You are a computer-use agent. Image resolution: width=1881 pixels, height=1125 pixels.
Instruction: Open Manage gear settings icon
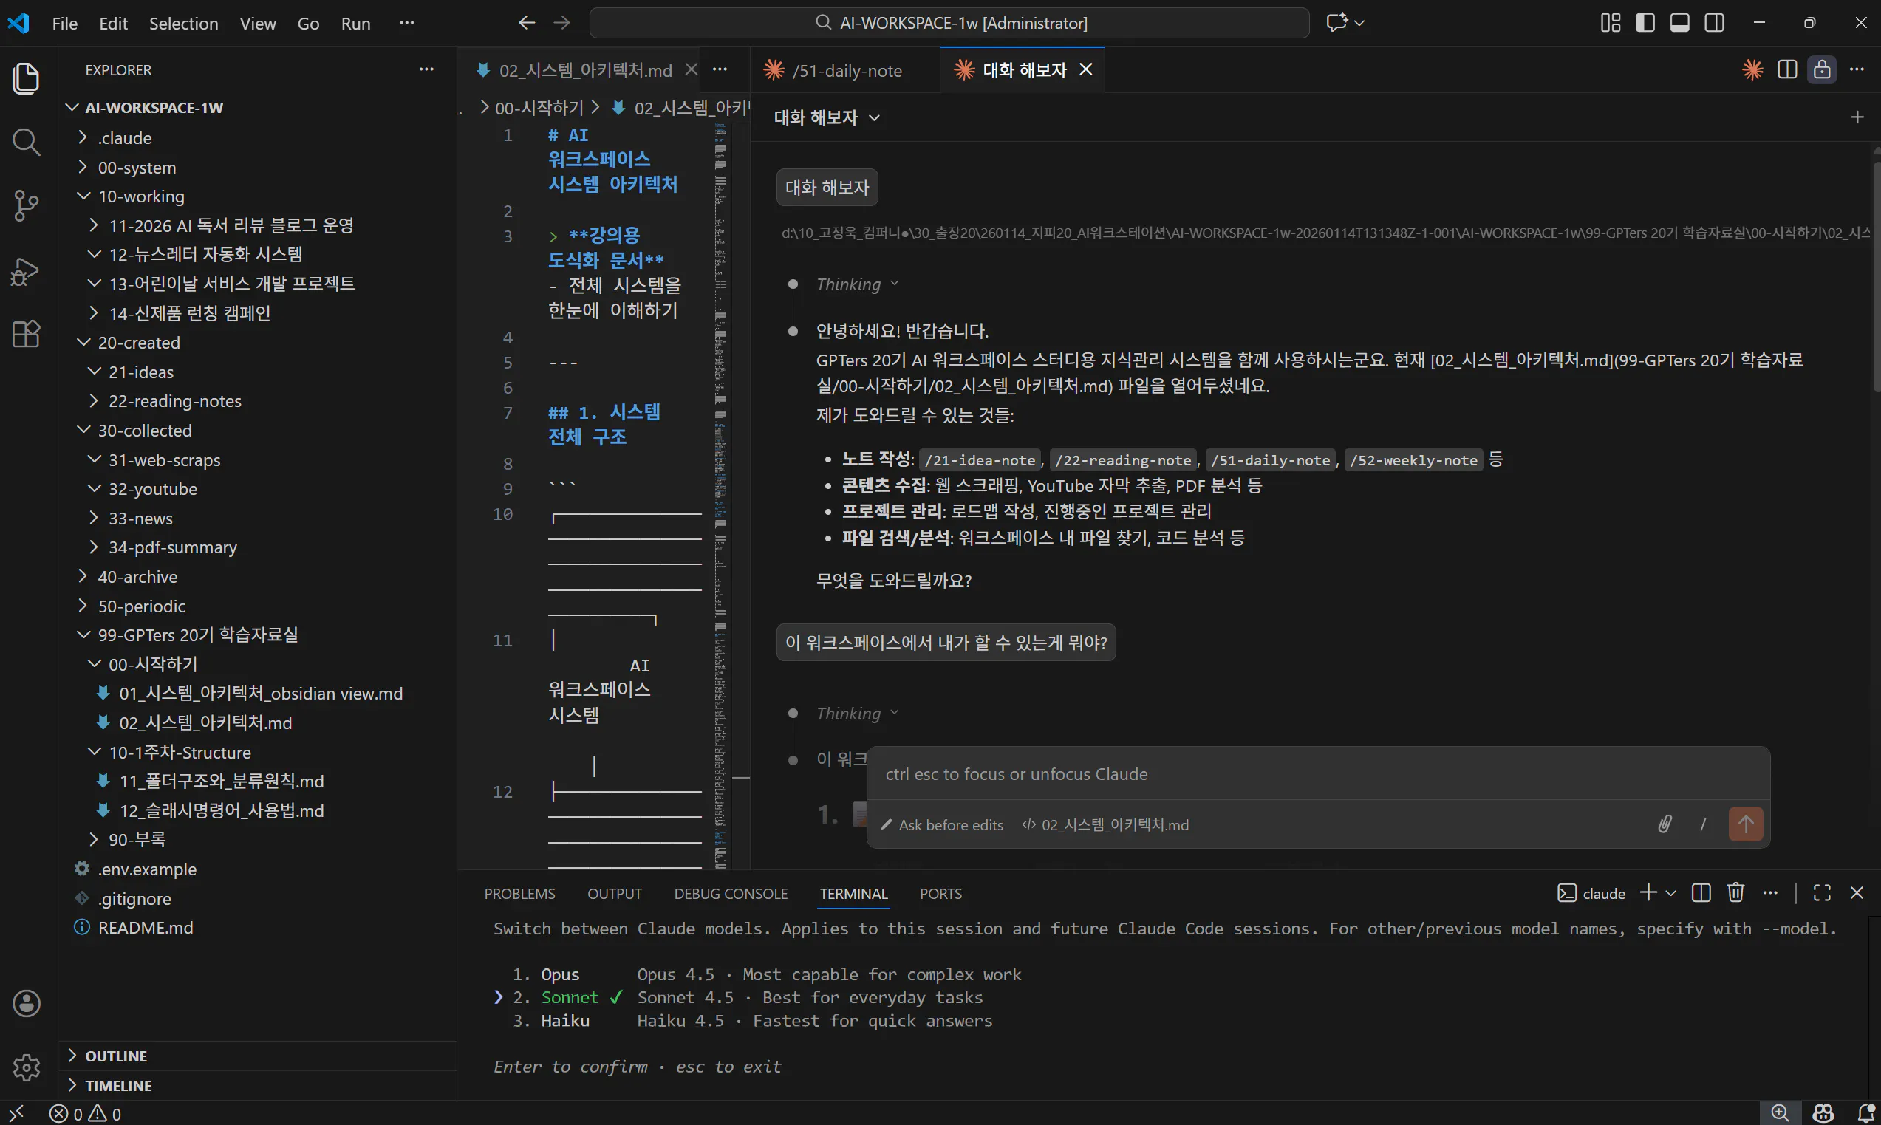[x=27, y=1067]
